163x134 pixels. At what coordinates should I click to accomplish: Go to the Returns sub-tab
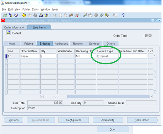(78, 44)
